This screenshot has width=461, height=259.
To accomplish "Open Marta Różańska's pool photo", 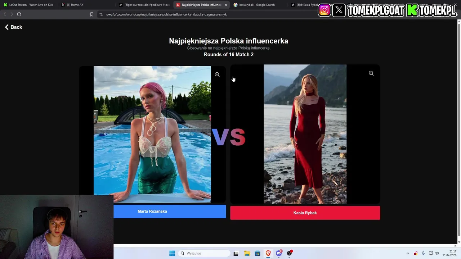I will coord(152,134).
